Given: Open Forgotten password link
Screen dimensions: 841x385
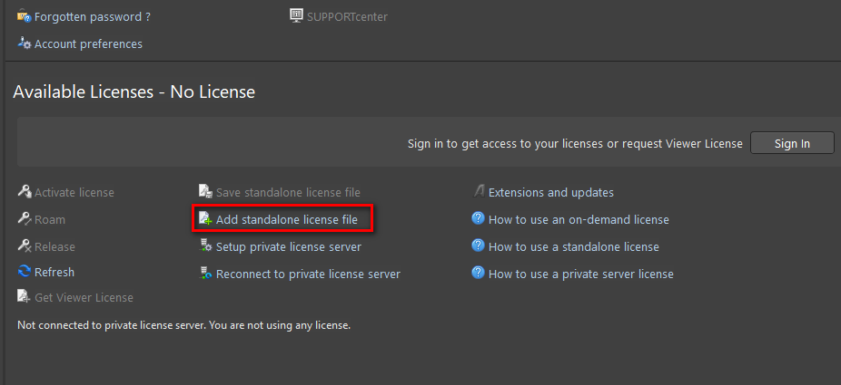Looking at the screenshot, I should tap(92, 16).
